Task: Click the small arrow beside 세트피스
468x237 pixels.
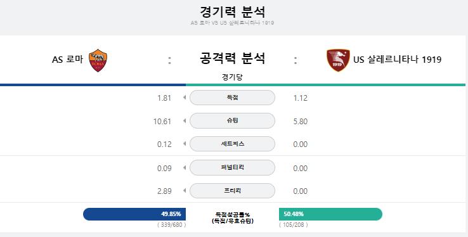Action: [x=185, y=144]
